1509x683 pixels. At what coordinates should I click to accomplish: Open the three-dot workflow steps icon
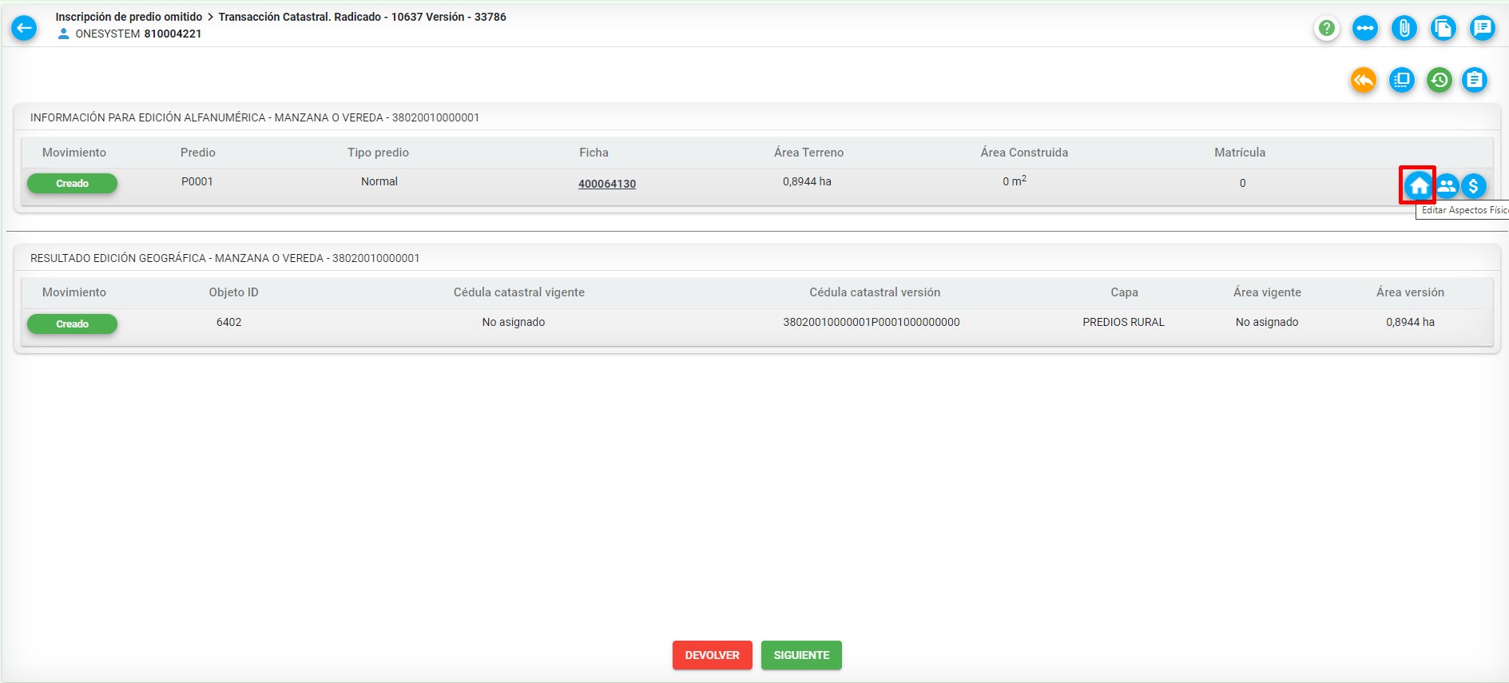click(x=1365, y=29)
